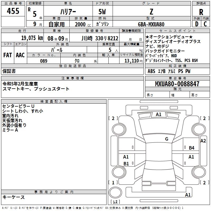
Task: Click the B1 dent mark on the diagram
Action: click(126, 164)
